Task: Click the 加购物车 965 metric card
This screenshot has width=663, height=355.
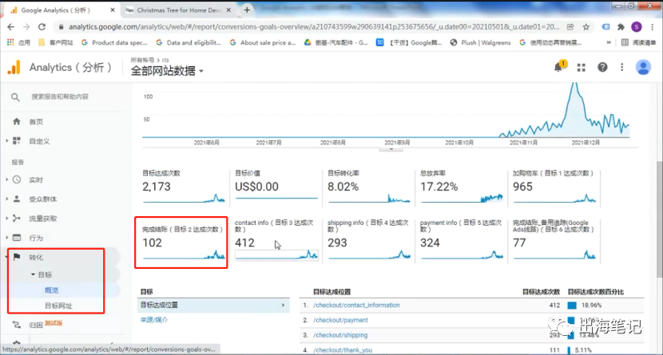Action: click(554, 186)
